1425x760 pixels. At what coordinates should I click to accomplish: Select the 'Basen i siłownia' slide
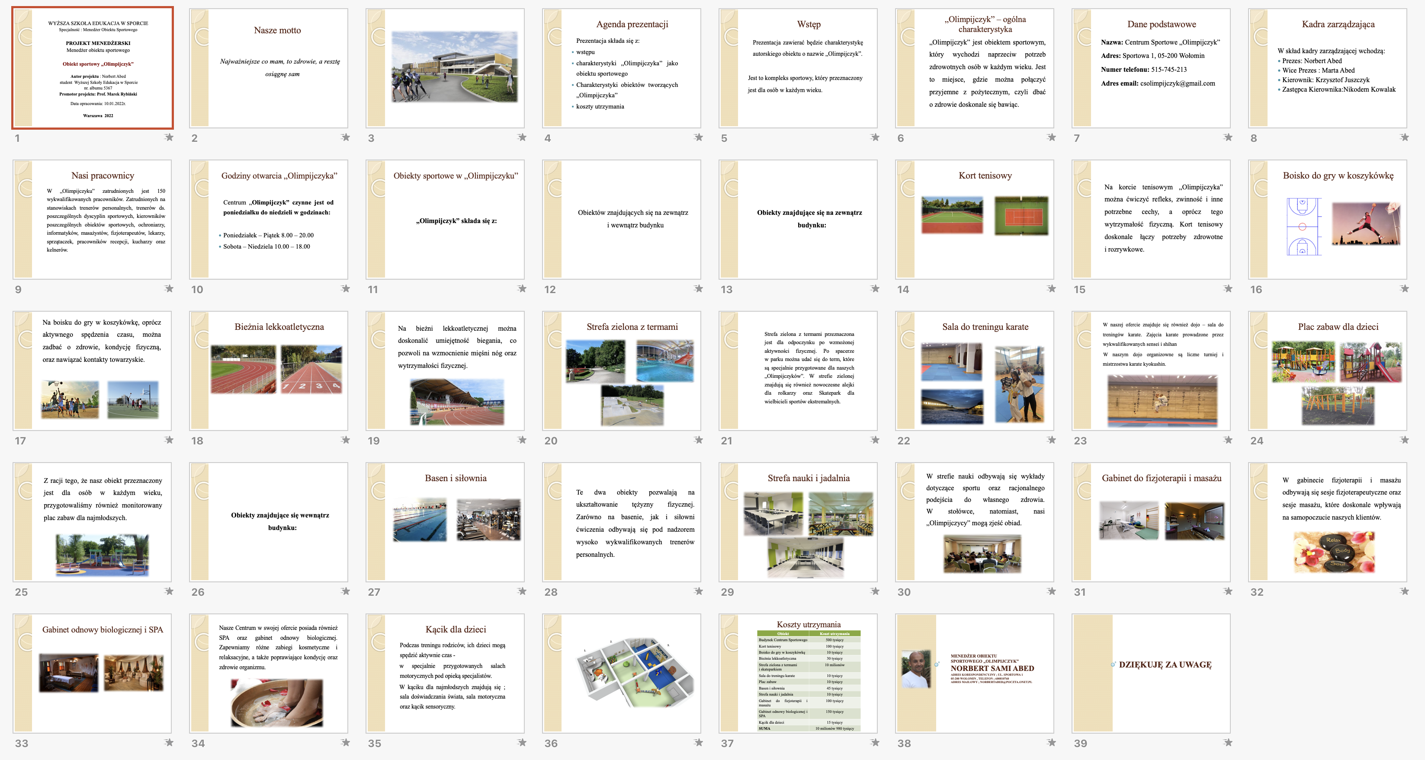coord(445,522)
